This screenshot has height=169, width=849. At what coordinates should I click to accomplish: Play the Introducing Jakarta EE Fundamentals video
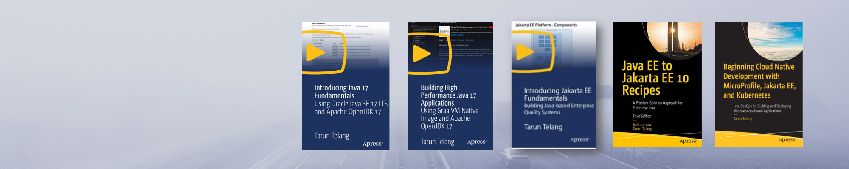click(525, 52)
